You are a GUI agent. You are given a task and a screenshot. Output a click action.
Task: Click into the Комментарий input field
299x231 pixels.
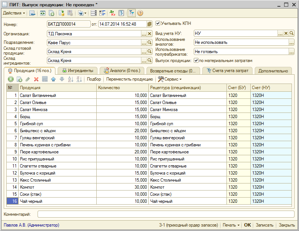pyautogui.click(x=165, y=214)
